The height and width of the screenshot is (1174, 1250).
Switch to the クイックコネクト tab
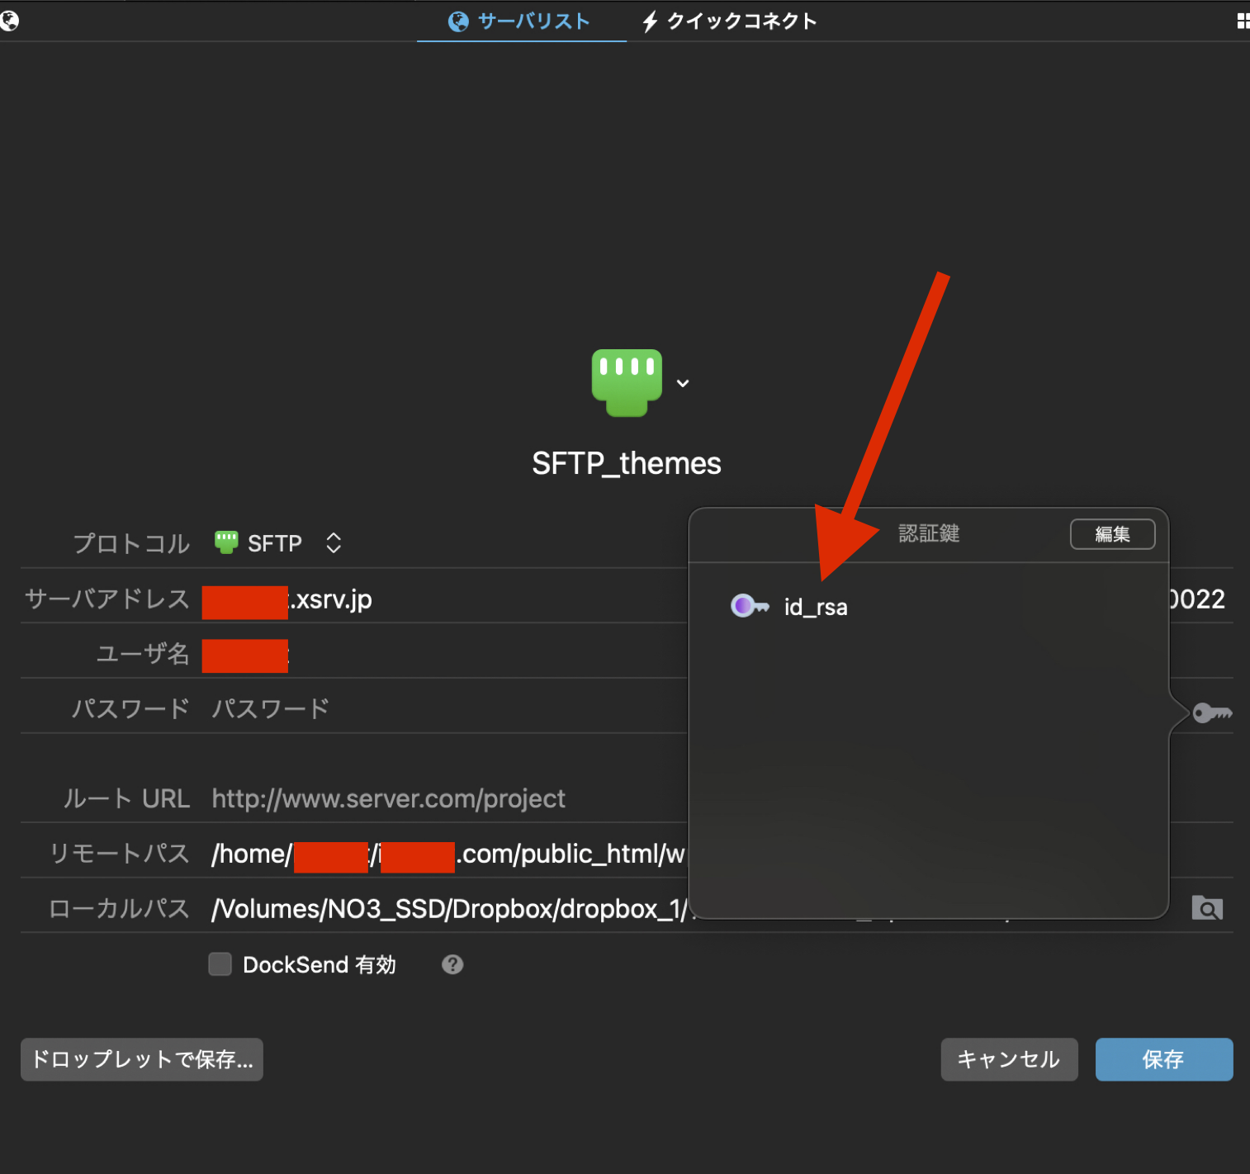point(730,21)
